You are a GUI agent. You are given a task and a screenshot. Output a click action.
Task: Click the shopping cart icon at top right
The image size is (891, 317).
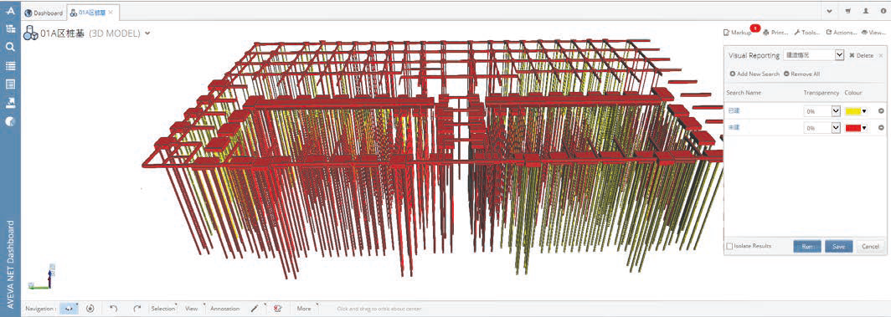(x=847, y=11)
